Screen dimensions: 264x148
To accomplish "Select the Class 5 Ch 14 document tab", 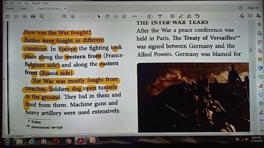I will [x=49, y=9].
